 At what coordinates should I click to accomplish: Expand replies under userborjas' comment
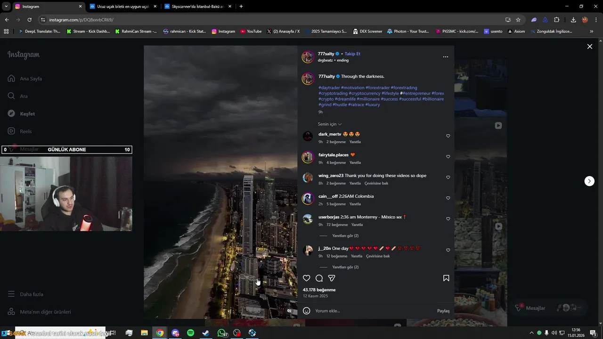click(x=345, y=236)
